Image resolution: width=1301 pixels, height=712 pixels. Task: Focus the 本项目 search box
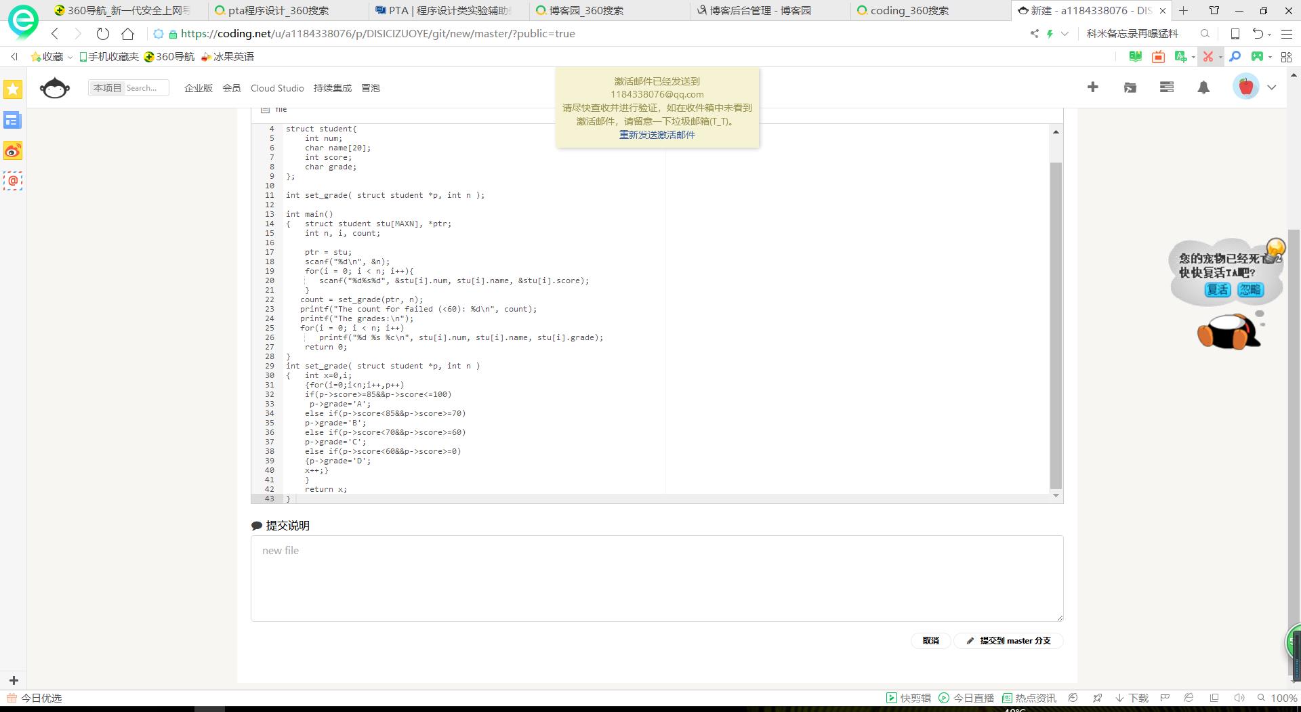(x=129, y=88)
